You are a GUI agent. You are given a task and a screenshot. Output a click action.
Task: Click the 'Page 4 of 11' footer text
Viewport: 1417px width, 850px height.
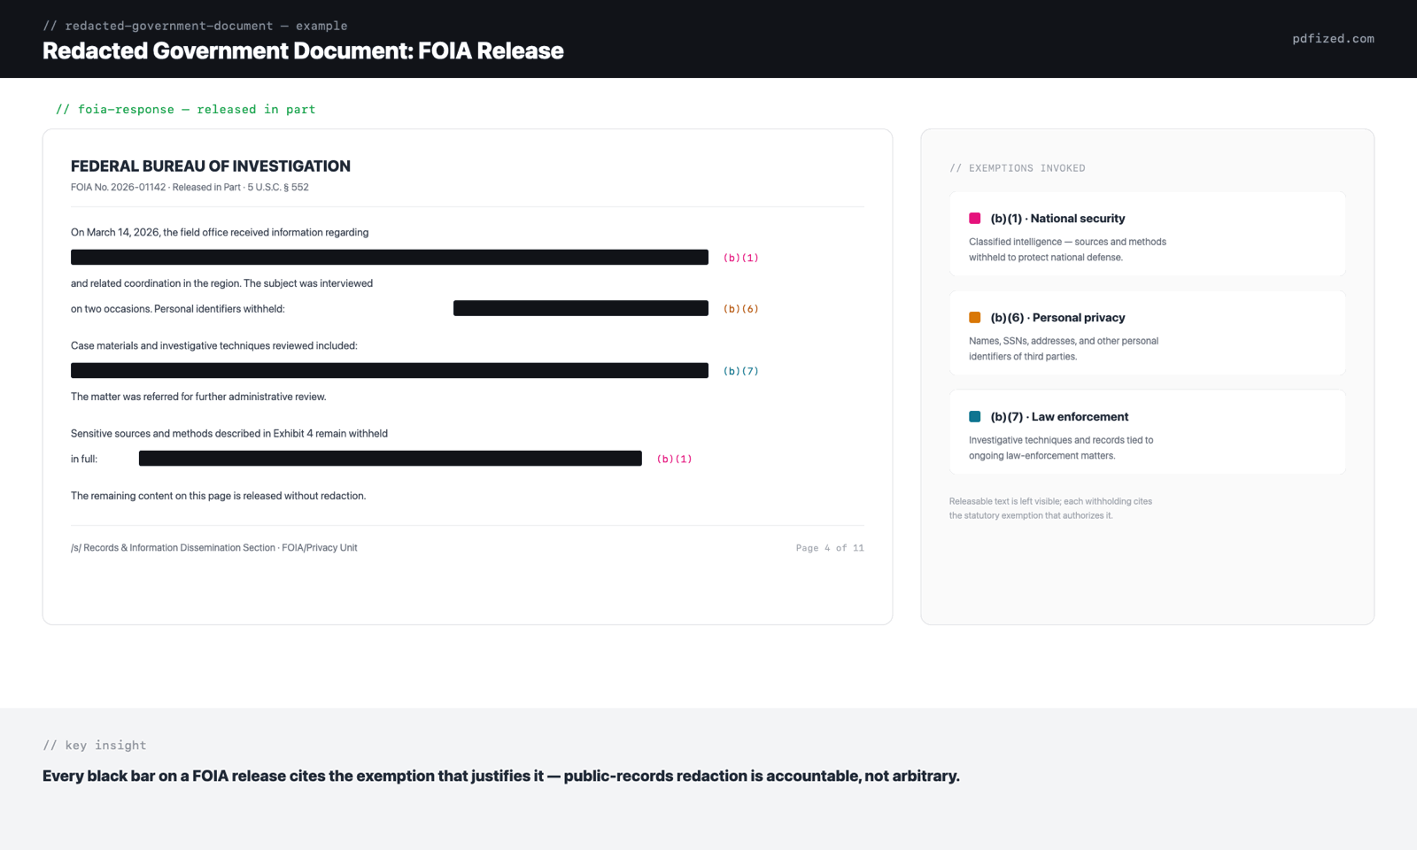[830, 548]
